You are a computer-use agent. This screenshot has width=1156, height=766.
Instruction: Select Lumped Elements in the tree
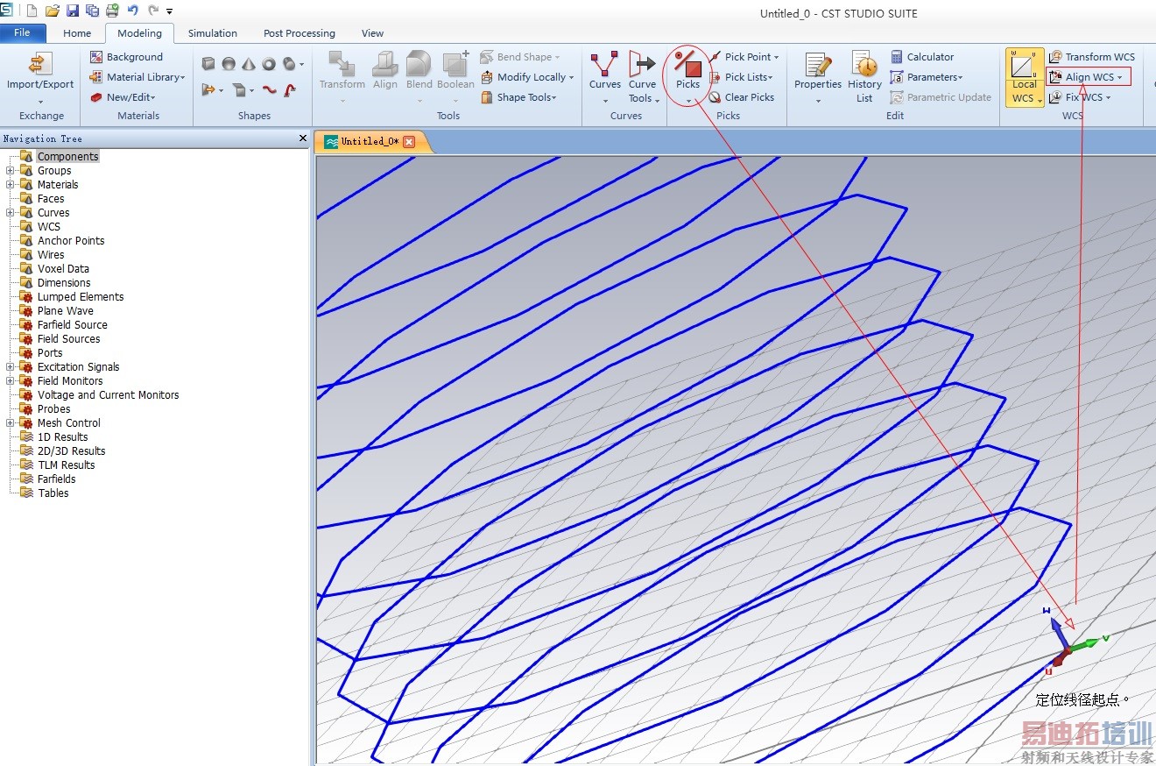[81, 297]
